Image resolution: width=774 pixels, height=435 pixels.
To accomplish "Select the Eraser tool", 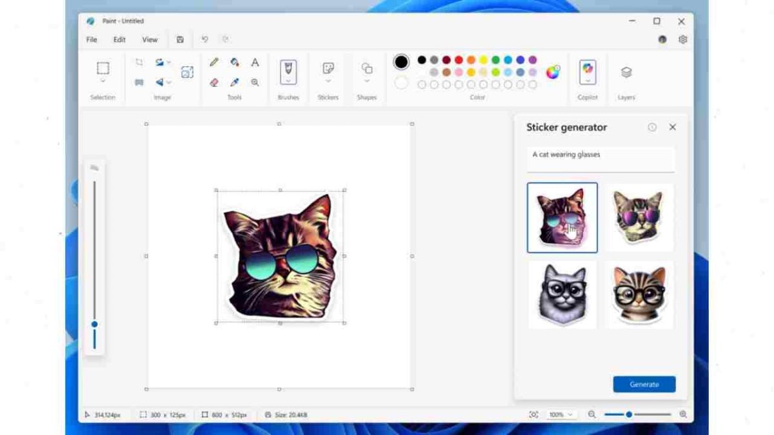I will coord(214,82).
